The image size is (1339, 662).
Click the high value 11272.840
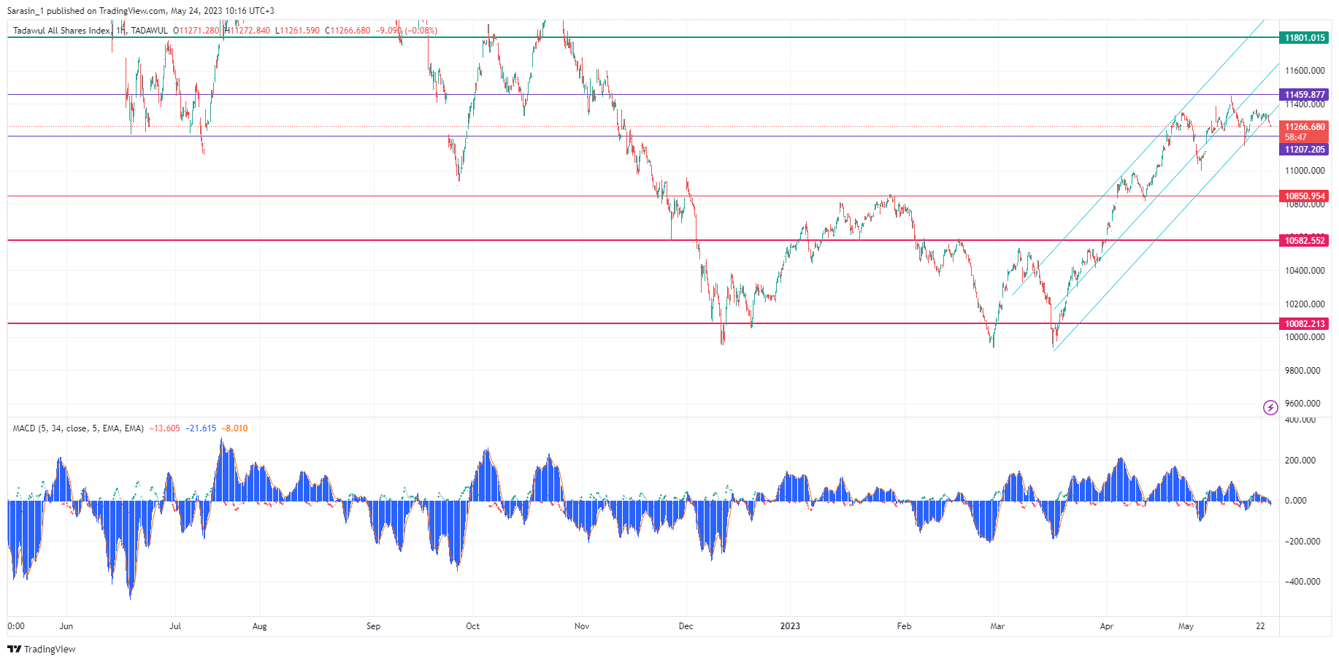point(250,31)
